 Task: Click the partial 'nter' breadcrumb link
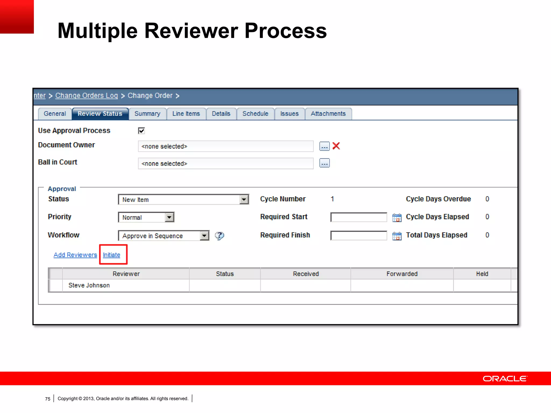point(40,96)
